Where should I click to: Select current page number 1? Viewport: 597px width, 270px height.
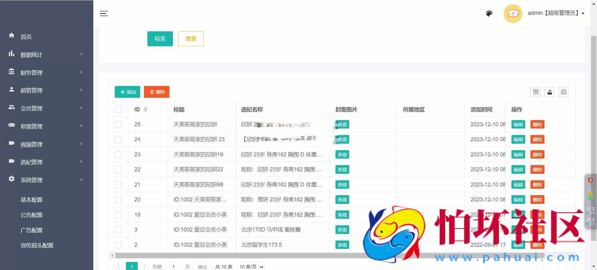[132, 267]
